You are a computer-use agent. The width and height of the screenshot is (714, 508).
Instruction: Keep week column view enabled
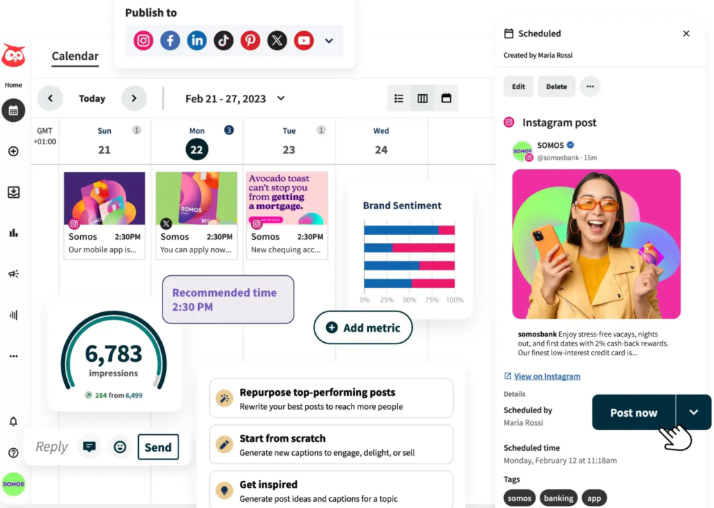click(423, 98)
